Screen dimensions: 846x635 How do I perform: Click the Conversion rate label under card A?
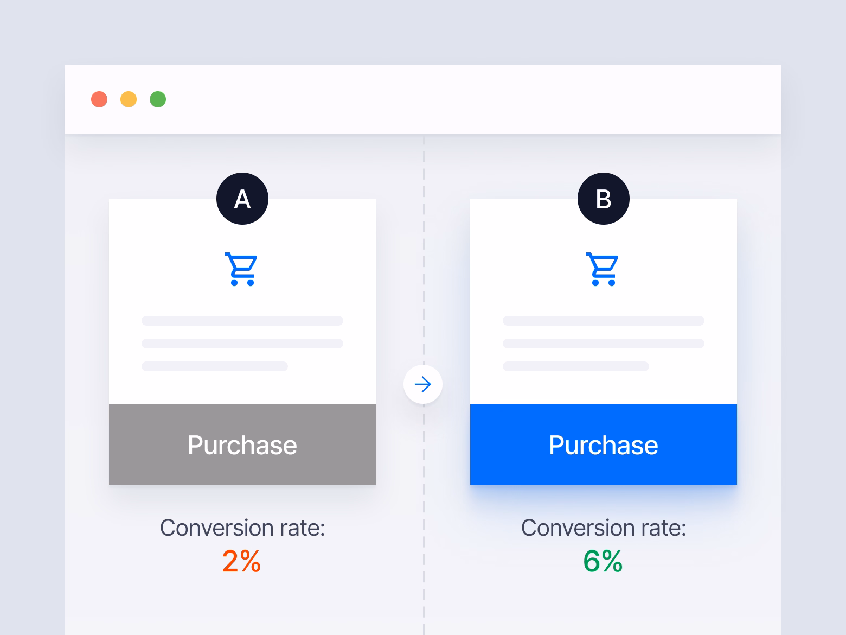(242, 528)
